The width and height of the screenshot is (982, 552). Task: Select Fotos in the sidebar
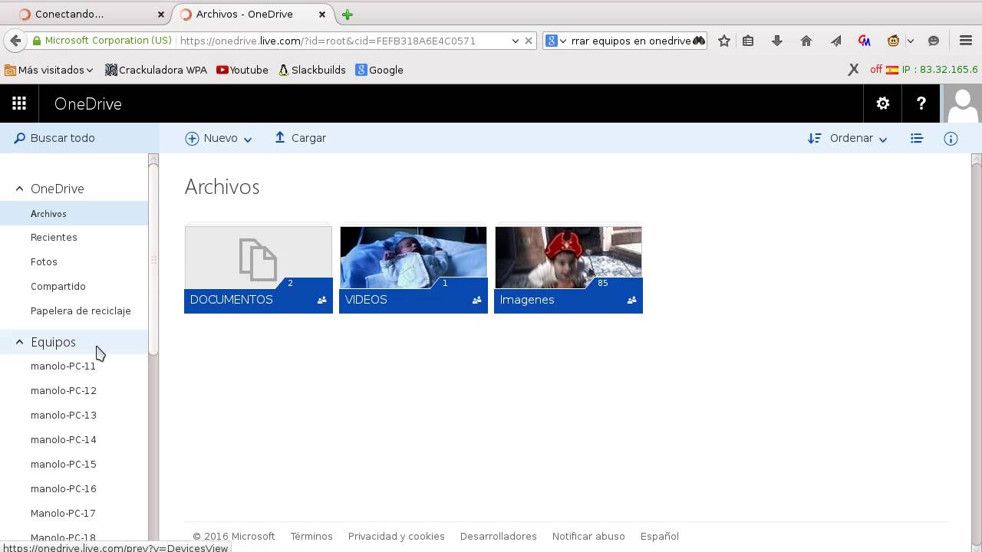point(44,261)
